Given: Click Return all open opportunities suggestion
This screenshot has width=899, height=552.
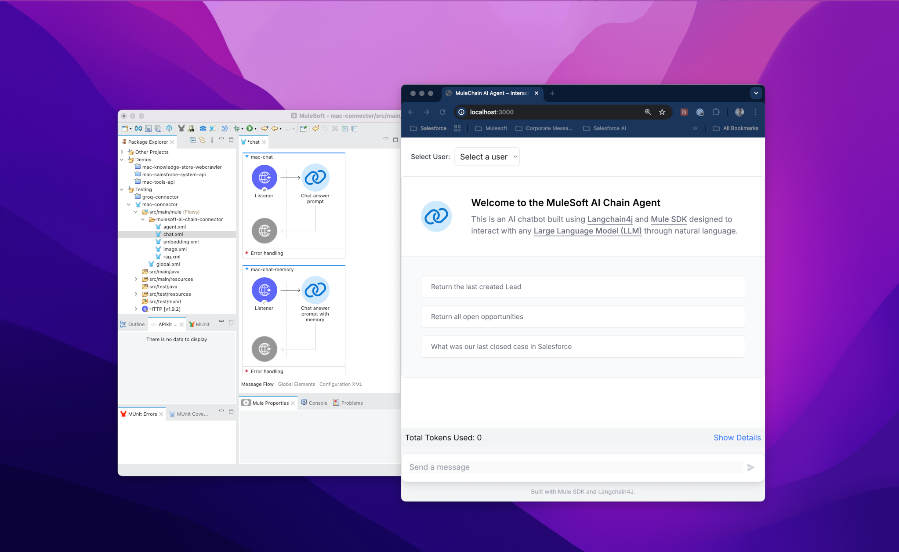Looking at the screenshot, I should coord(583,317).
